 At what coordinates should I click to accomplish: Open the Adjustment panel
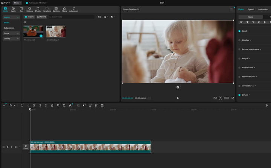pos(74,9)
